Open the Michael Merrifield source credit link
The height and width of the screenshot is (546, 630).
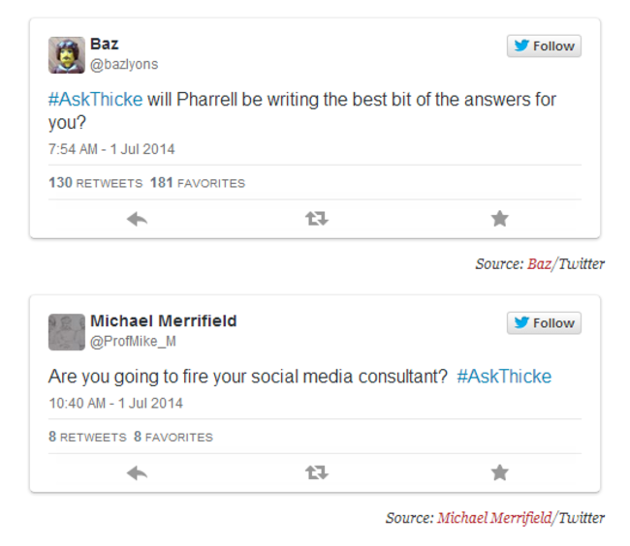(x=493, y=518)
